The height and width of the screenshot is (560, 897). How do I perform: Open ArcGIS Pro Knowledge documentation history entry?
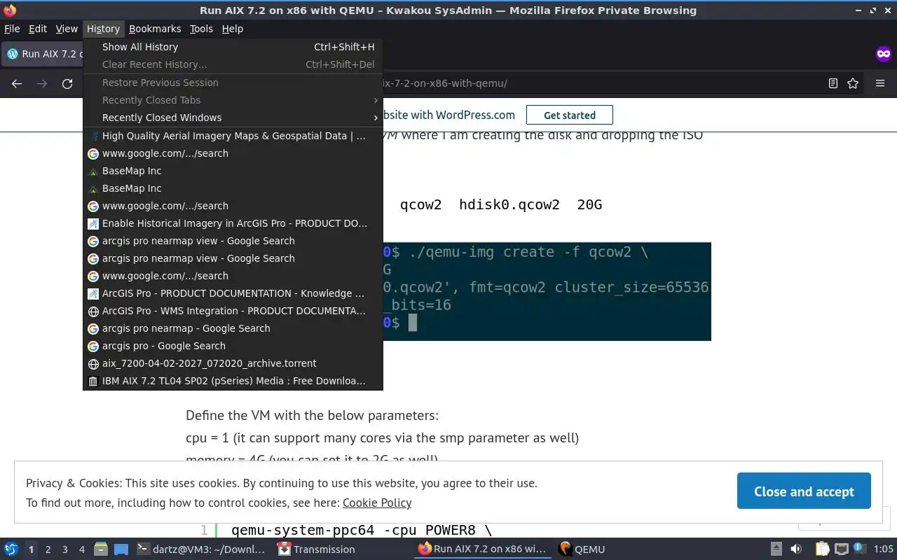pos(233,293)
